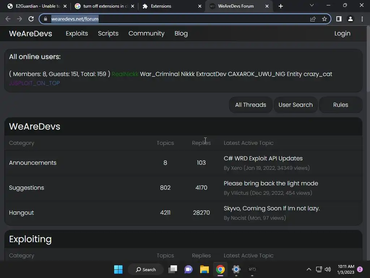Open the clock showing 10:11 AM
370x278 pixels.
click(346, 269)
